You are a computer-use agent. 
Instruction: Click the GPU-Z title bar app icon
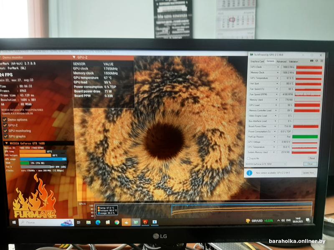click(252, 55)
